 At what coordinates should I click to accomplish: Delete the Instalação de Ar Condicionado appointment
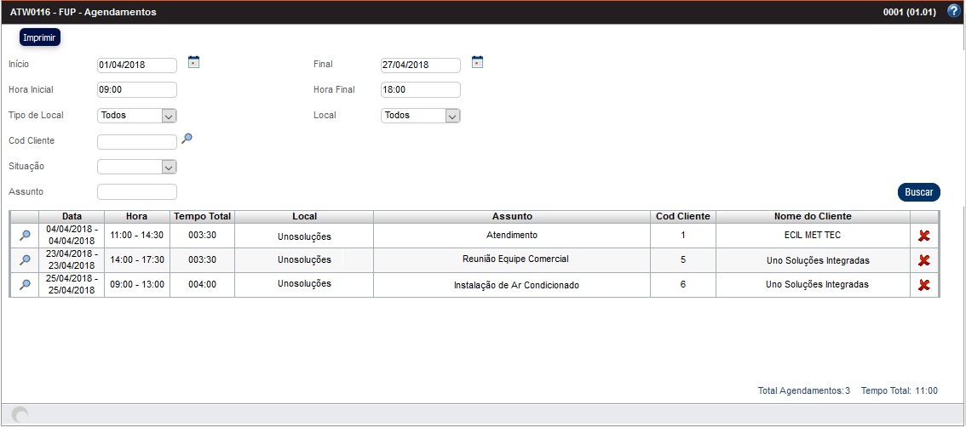(923, 285)
